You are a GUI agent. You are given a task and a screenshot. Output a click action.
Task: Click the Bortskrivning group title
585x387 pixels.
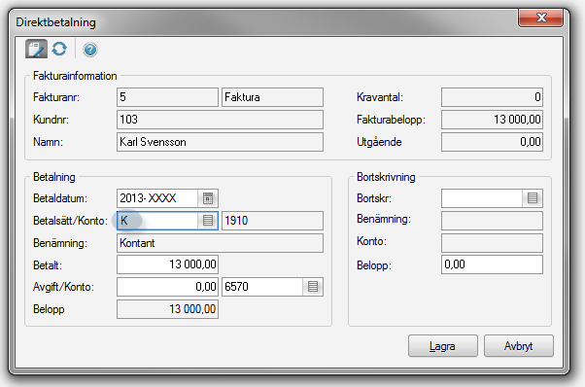point(386,177)
